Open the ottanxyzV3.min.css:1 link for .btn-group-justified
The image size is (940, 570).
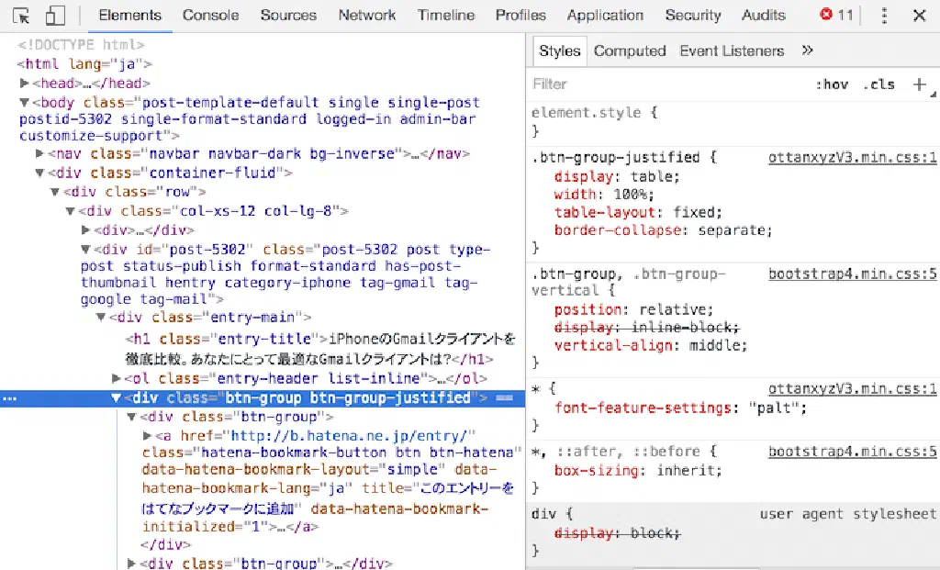852,157
